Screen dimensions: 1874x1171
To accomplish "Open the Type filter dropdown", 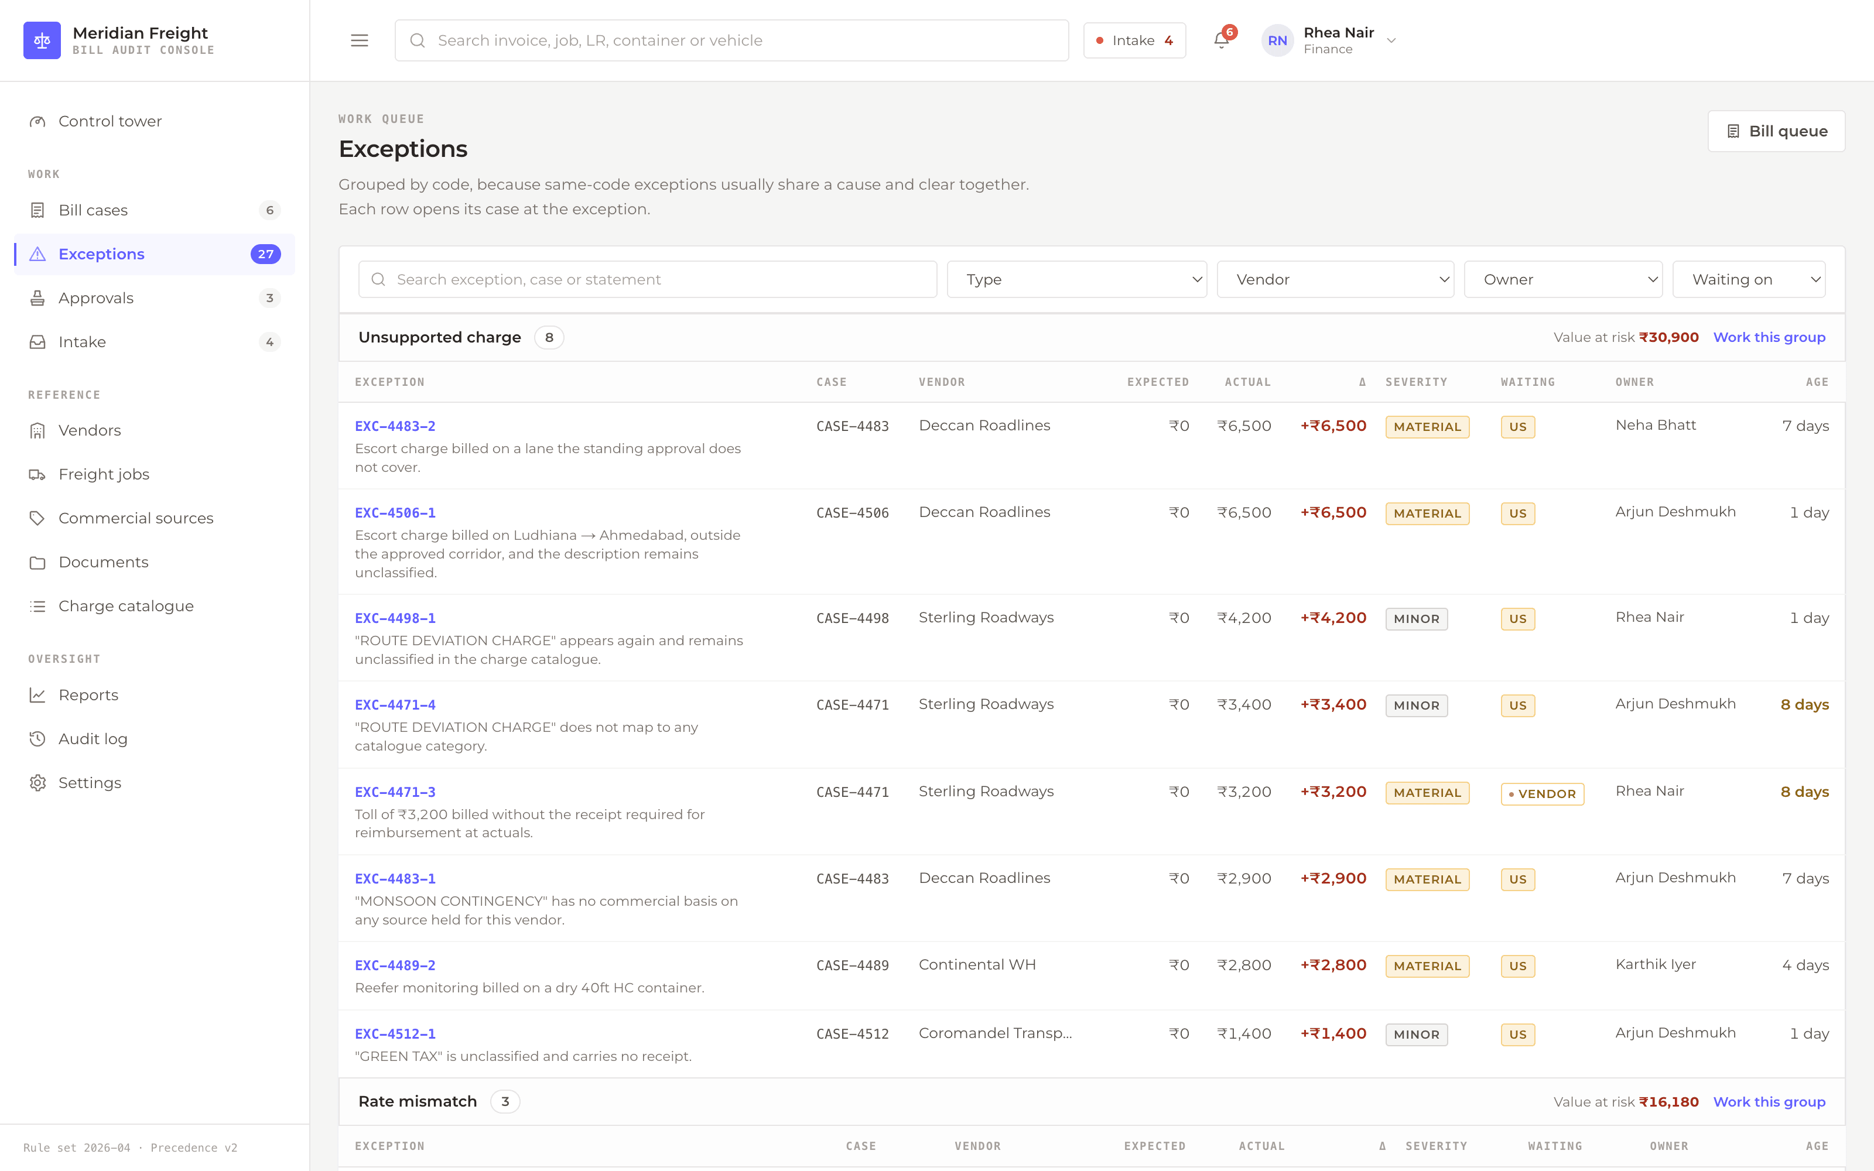I will coord(1076,280).
